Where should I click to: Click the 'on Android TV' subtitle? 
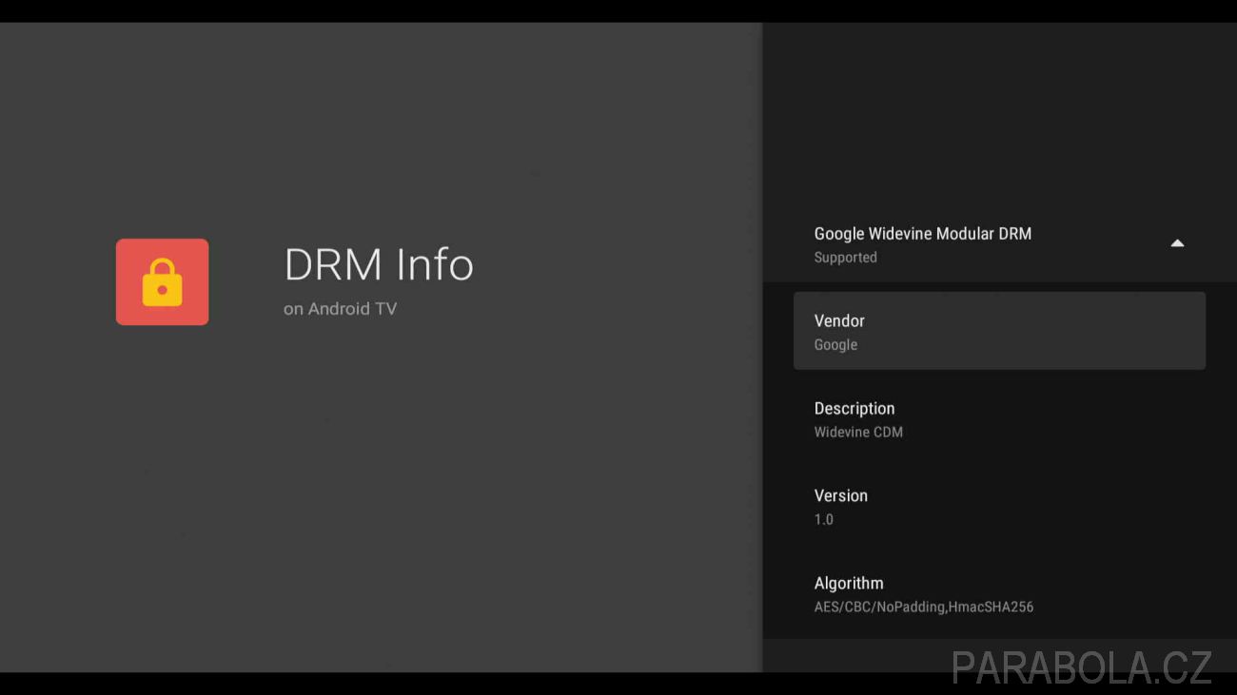(x=340, y=309)
